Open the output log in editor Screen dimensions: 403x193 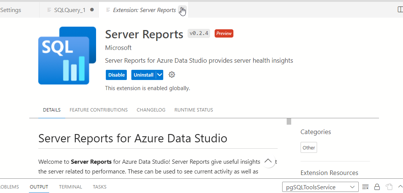click(389, 187)
